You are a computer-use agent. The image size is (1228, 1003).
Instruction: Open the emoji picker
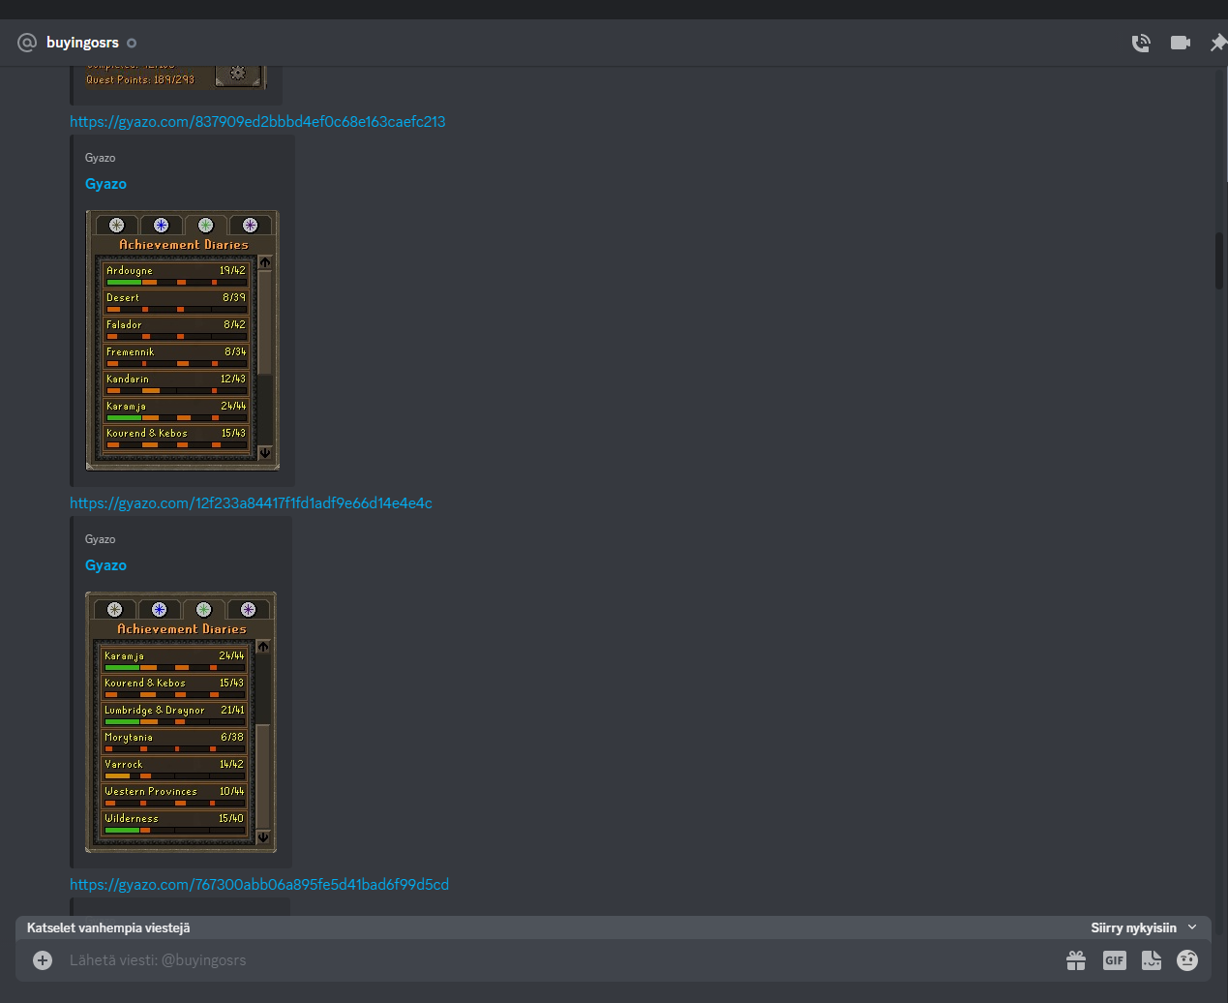pyautogui.click(x=1187, y=960)
